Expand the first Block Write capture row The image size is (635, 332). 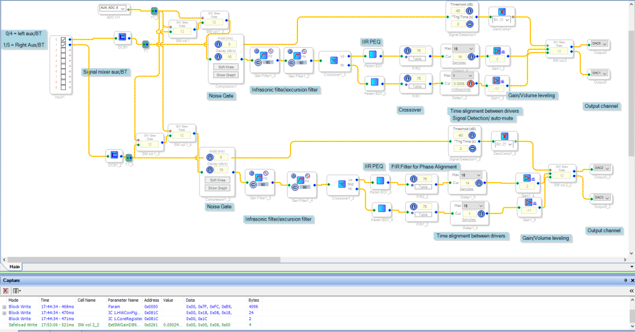click(x=4, y=307)
